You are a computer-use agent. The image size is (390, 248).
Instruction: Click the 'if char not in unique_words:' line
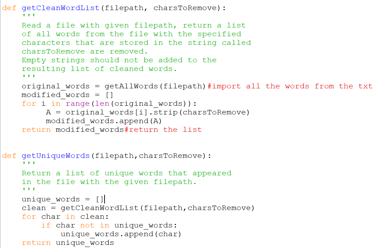109,225
